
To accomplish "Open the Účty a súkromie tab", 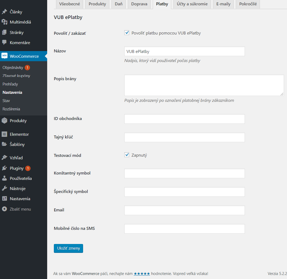I will click(192, 4).
